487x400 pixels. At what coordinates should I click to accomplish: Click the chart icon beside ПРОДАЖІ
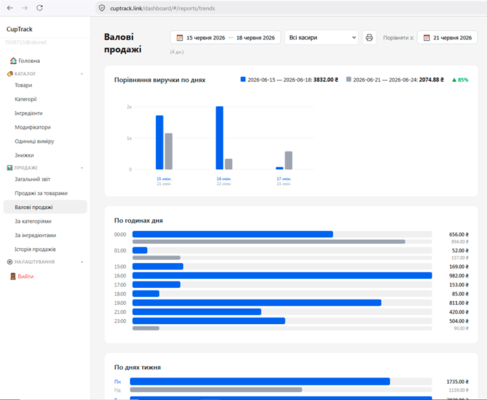click(10, 168)
